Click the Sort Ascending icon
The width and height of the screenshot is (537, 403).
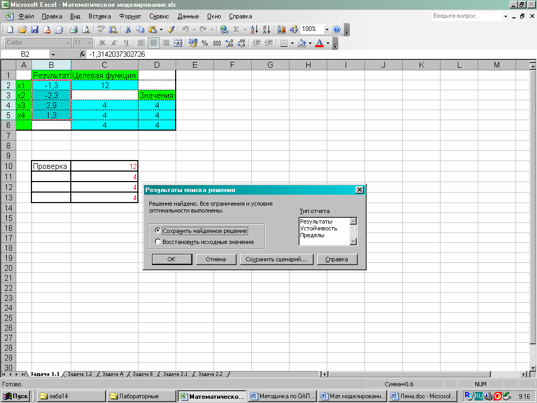(x=254, y=29)
